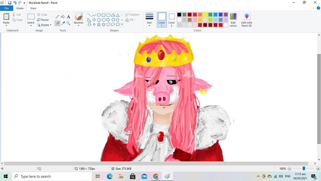Open the Resize dialog
Viewport: 321px width, 181px height.
pos(43,20)
